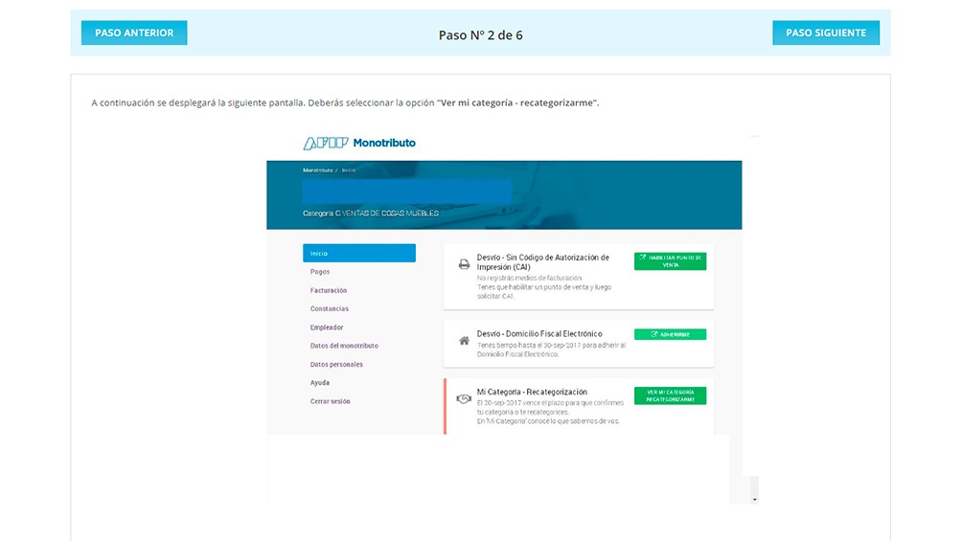The image size is (962, 541).
Task: Click 'Mi Categoría - Recategorización' title
Action: pos(532,392)
